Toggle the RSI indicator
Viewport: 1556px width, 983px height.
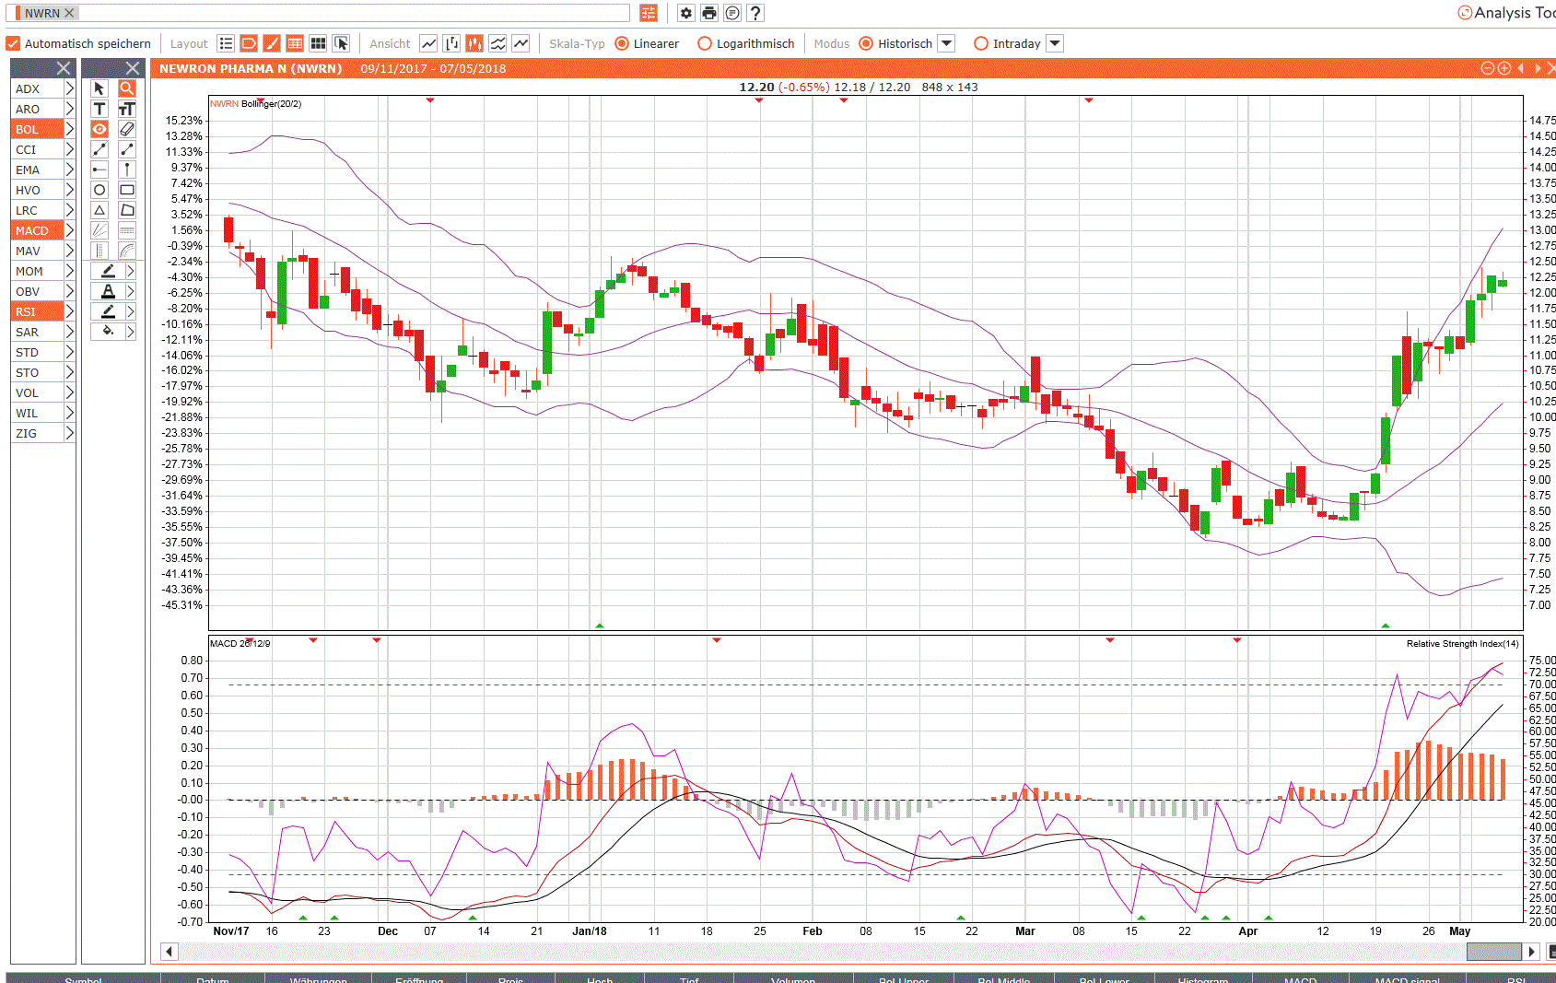[37, 311]
